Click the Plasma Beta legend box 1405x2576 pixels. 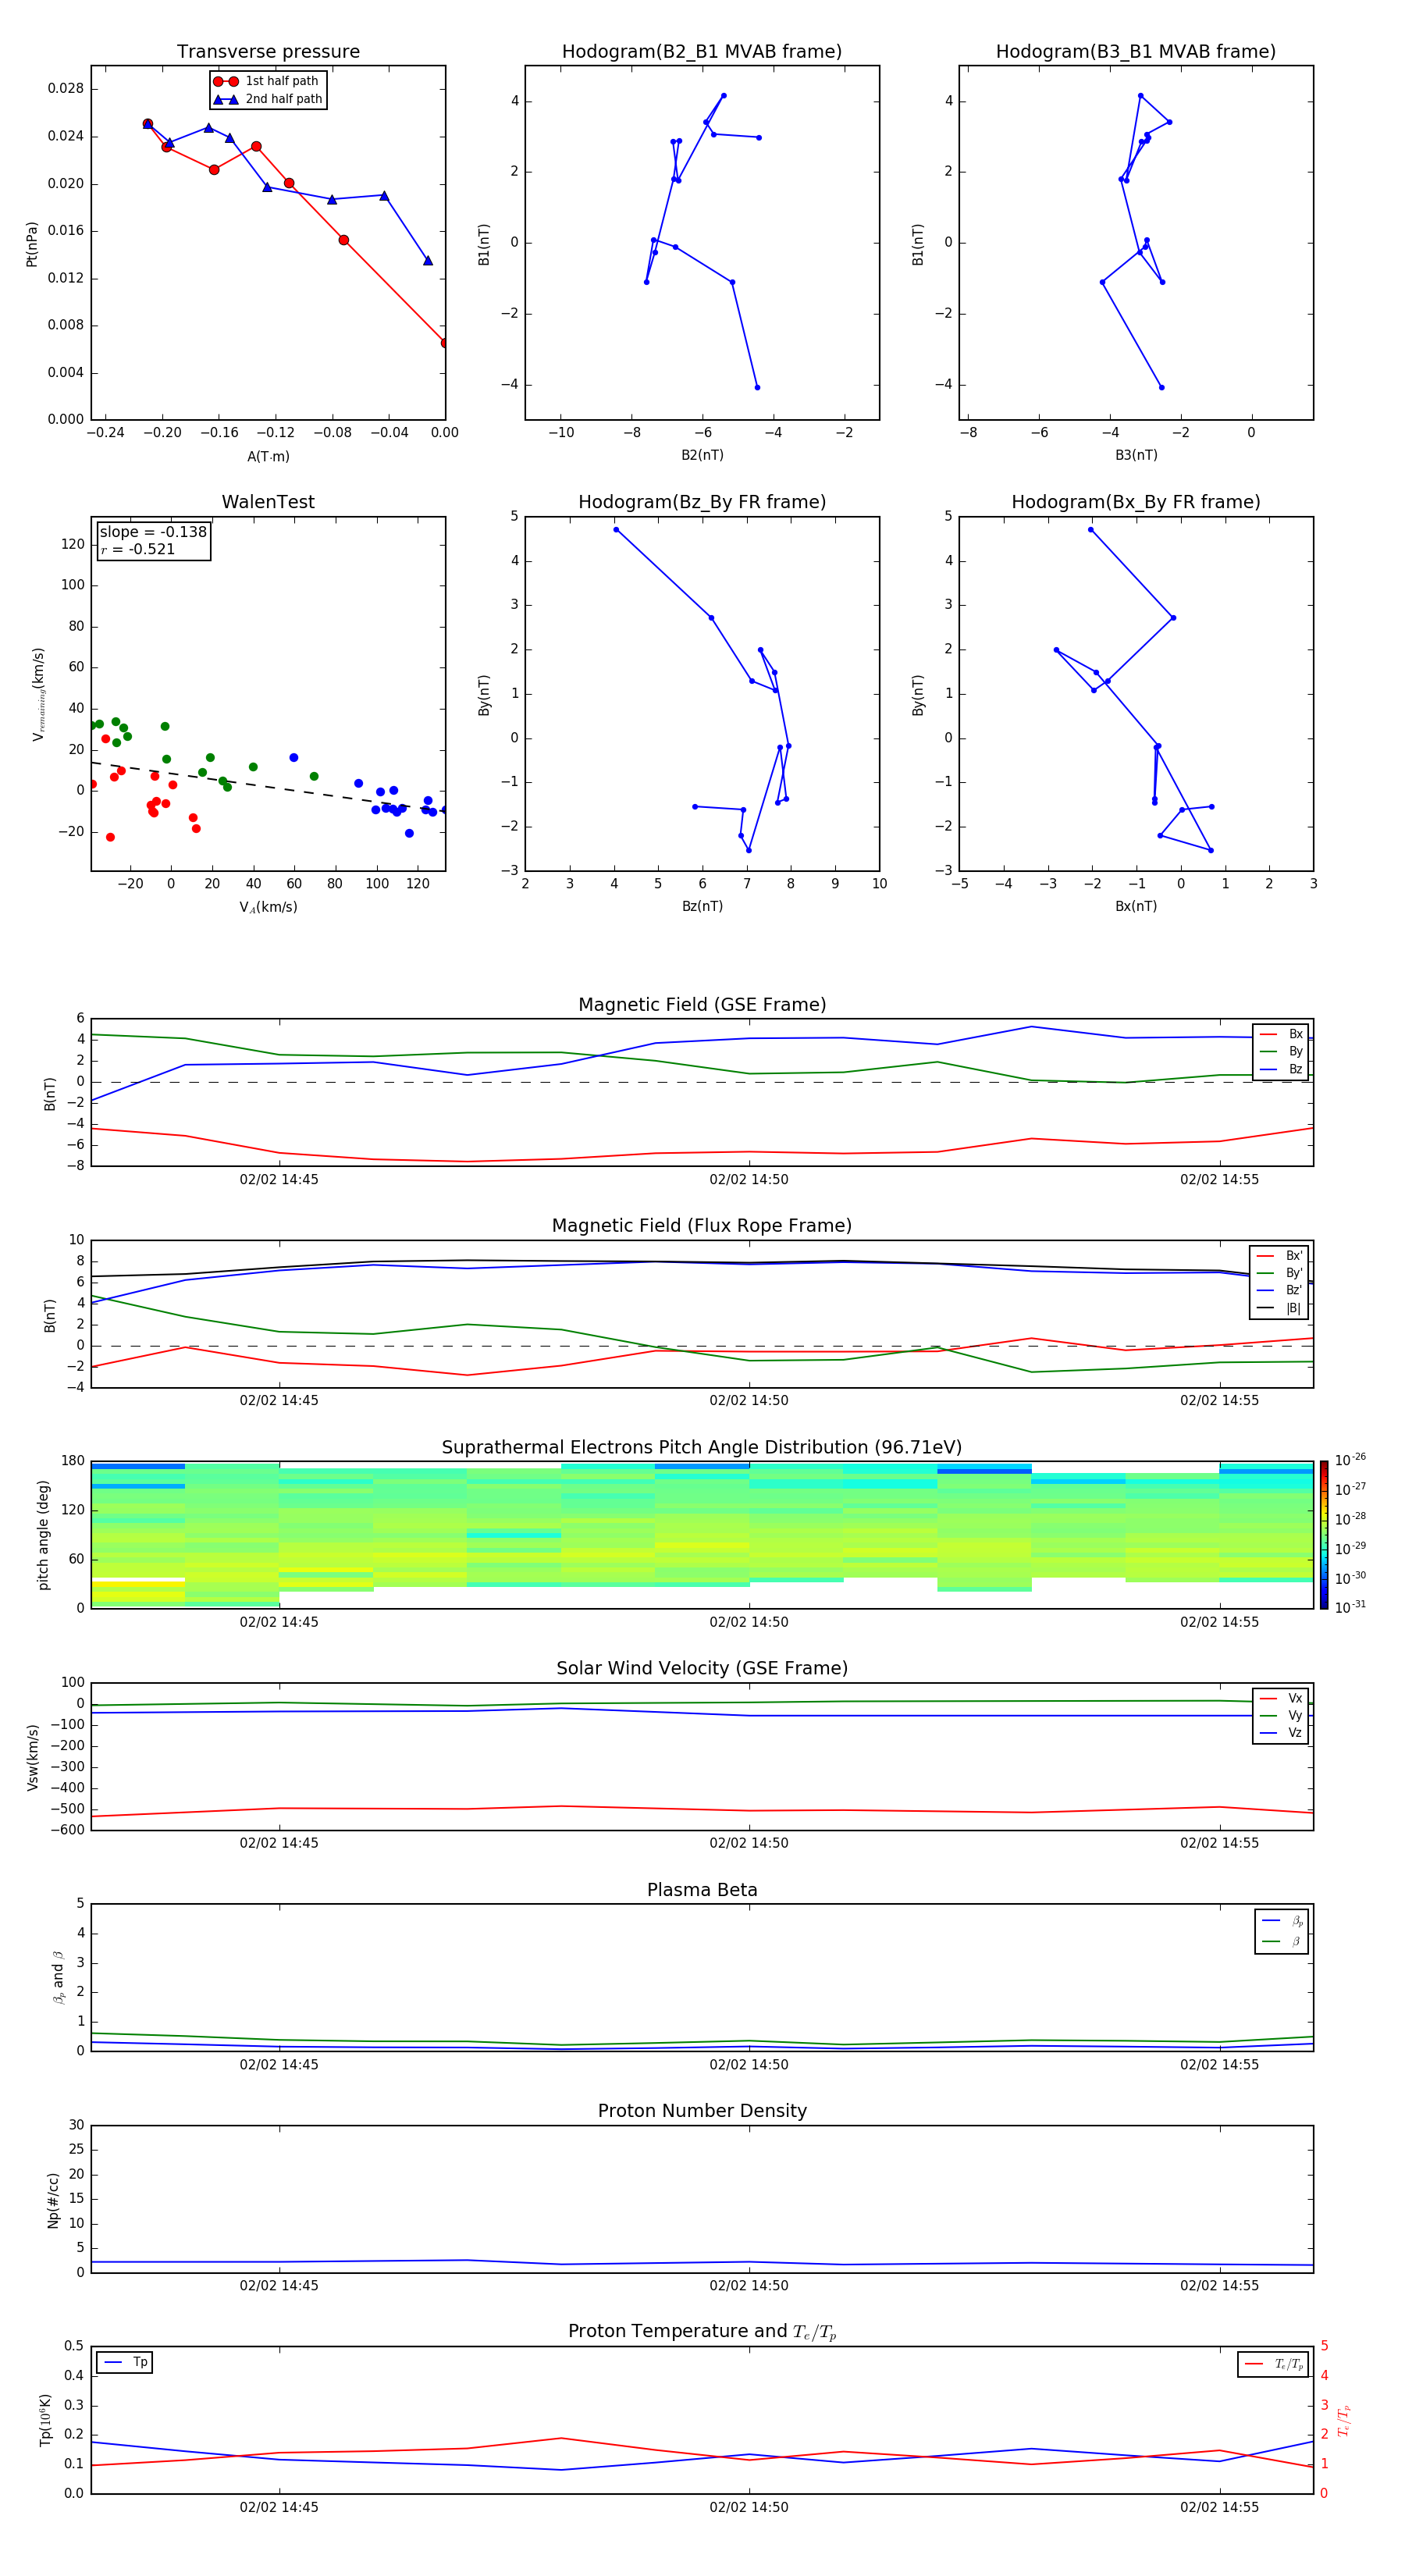pyautogui.click(x=1281, y=1931)
